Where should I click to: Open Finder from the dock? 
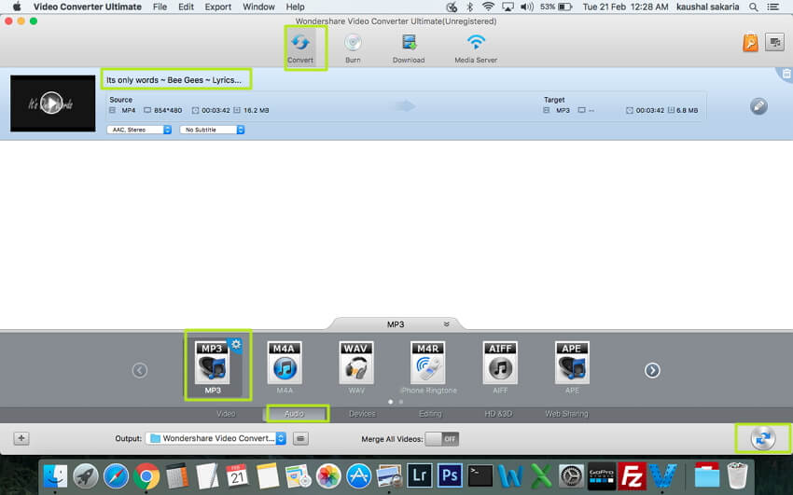click(x=55, y=476)
